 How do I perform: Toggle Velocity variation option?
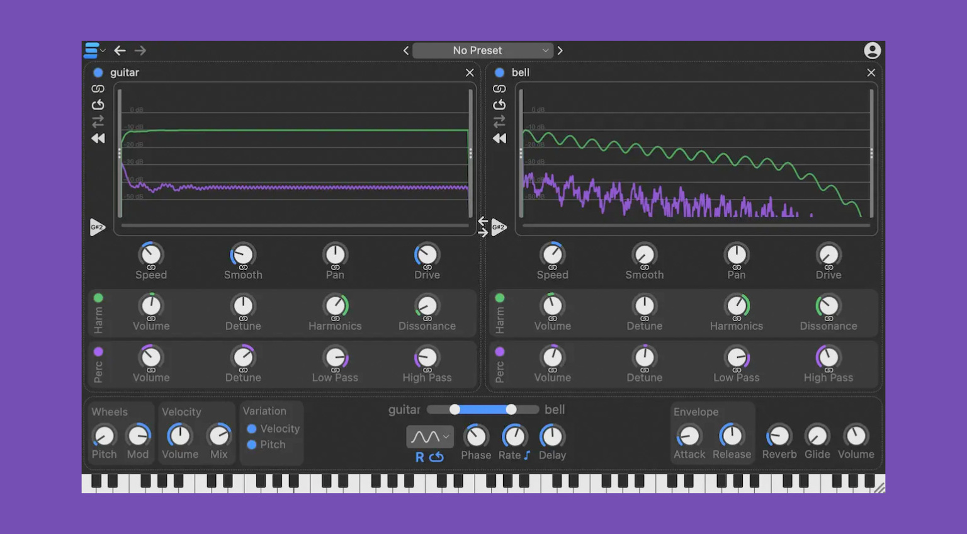pyautogui.click(x=252, y=429)
